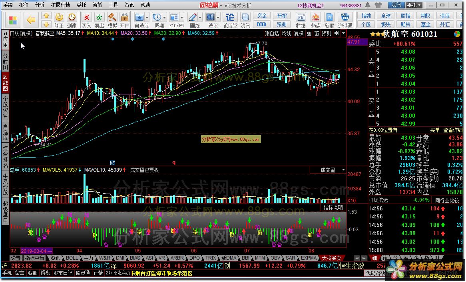
Task: Click the small down arrow toolbar icon
Action: tap(46, 24)
